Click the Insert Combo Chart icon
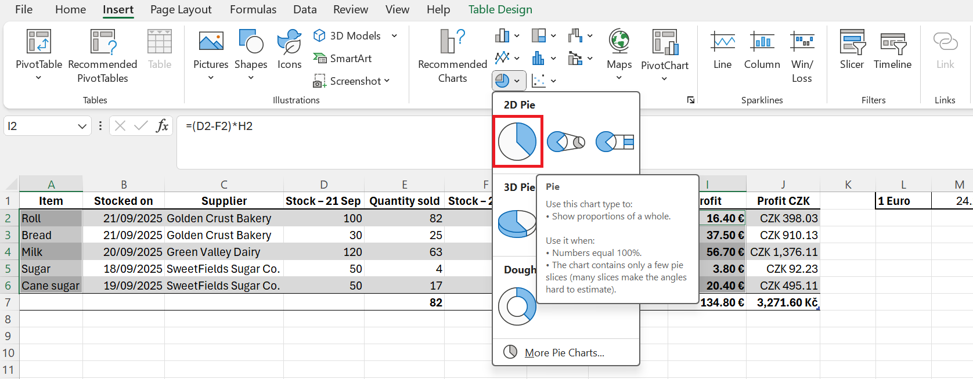Image resolution: width=973 pixels, height=379 pixels. coord(575,58)
